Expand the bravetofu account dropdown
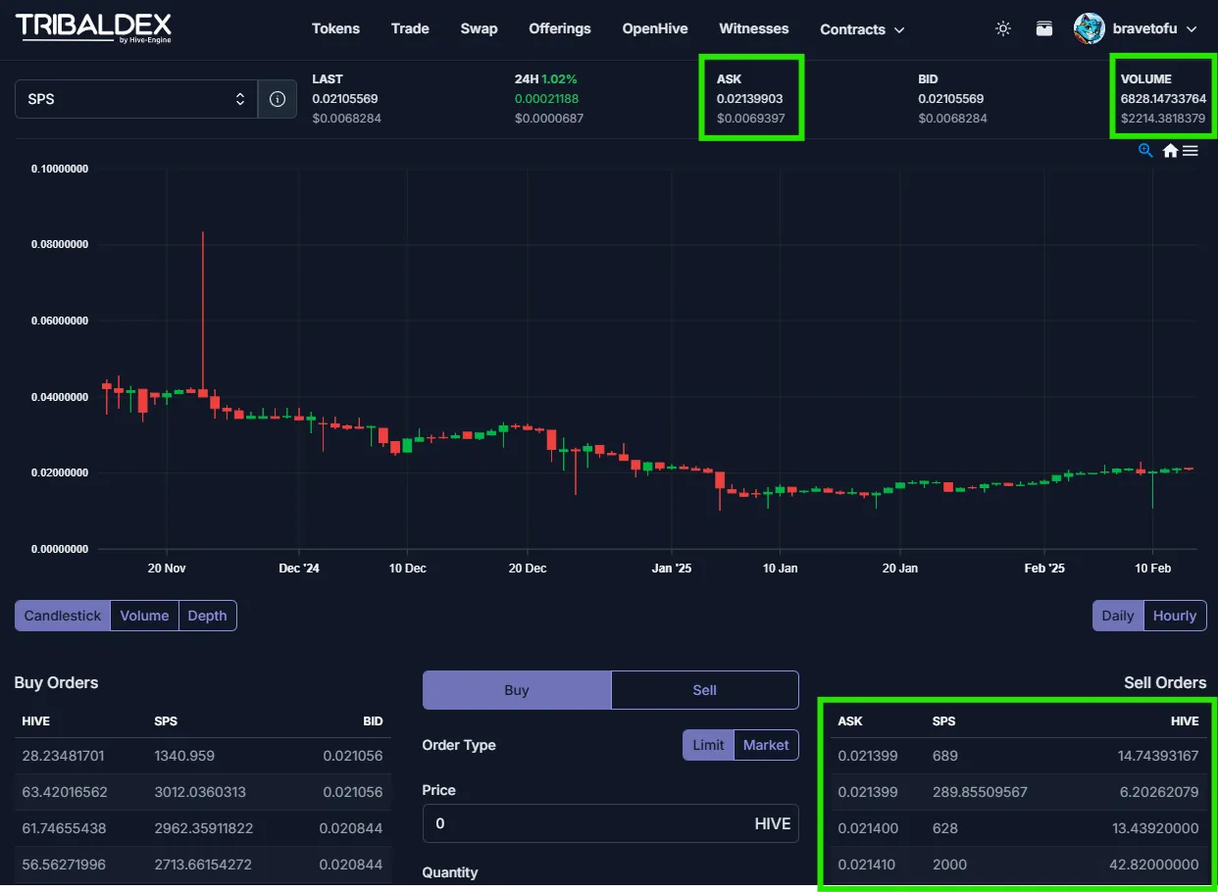Viewport: 1218px width, 892px height. tap(1154, 29)
